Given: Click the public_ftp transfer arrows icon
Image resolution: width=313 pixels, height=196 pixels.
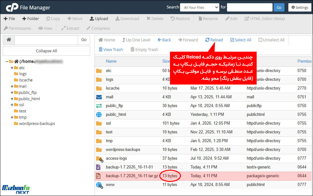Looking at the screenshot, I should (x=99, y=106).
